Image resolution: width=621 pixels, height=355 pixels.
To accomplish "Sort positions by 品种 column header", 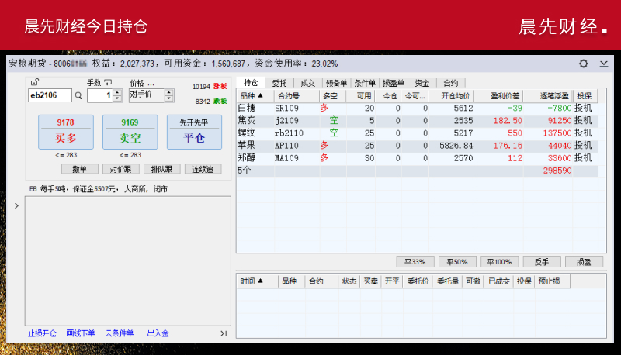I will pyautogui.click(x=252, y=95).
